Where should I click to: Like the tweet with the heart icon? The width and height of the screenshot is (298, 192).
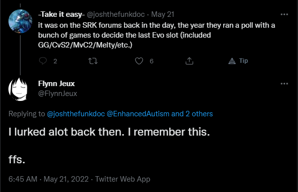(x=139, y=61)
